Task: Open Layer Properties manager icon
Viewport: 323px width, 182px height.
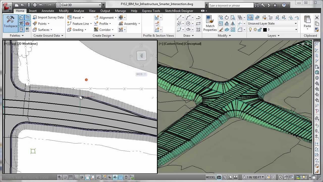Action: pyautogui.click(x=250, y=17)
